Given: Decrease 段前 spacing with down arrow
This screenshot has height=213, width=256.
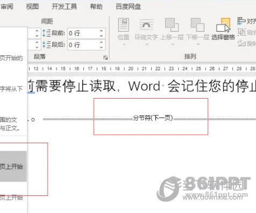Looking at the screenshot, I should pos(101,36).
